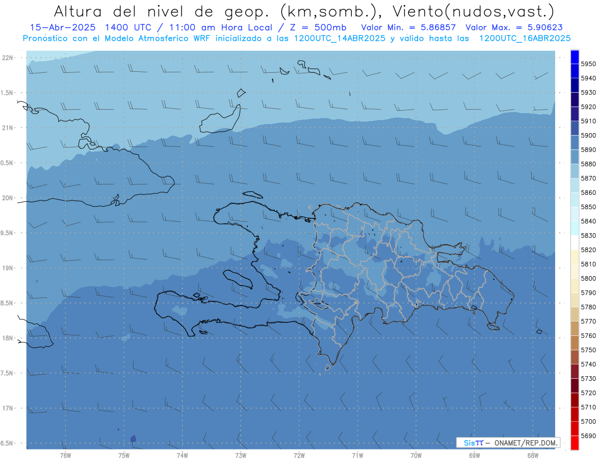The height and width of the screenshot is (462, 598).
Task: Click the '68W' longitude label
Action: tap(533, 456)
